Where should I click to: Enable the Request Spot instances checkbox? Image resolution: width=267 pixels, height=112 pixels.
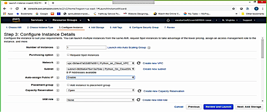coord(68,55)
